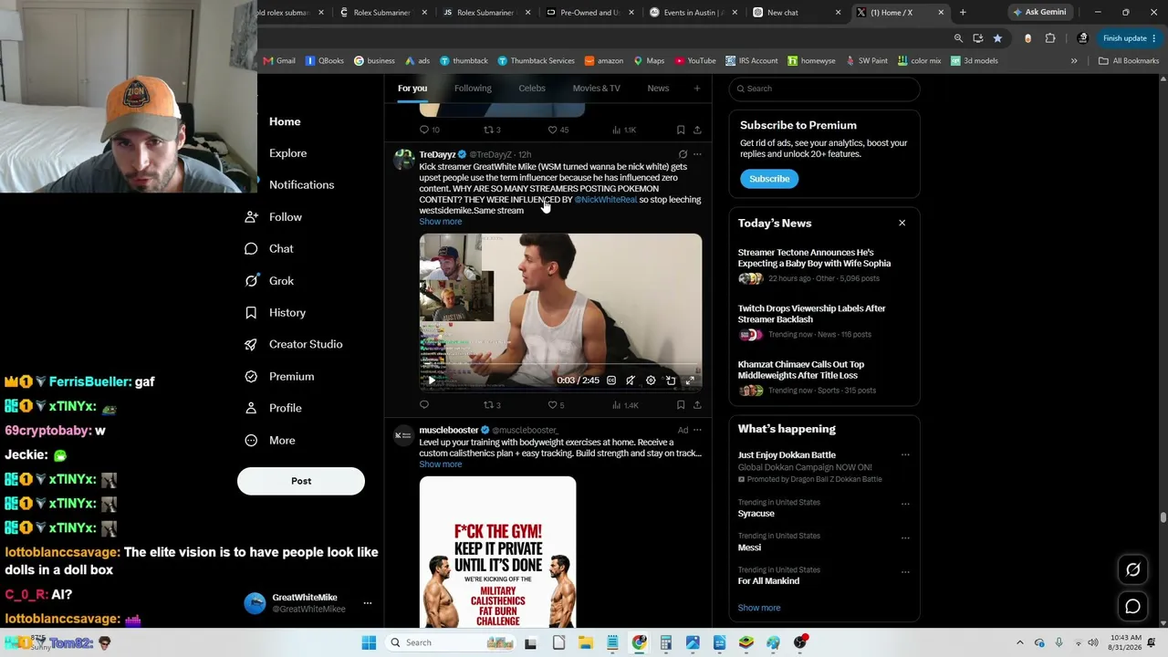Switch to the For you tab
Image resolution: width=1168 pixels, height=657 pixels.
[412, 89]
